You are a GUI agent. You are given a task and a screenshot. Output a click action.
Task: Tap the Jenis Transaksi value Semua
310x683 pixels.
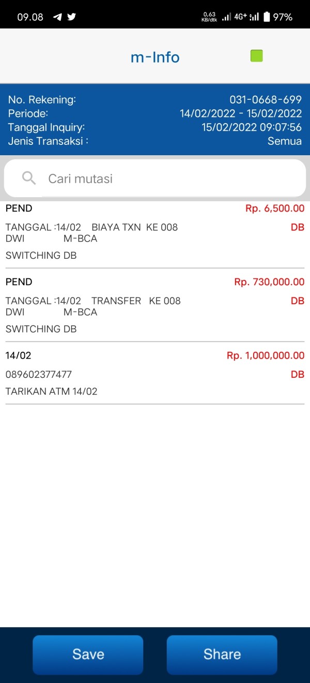click(284, 141)
